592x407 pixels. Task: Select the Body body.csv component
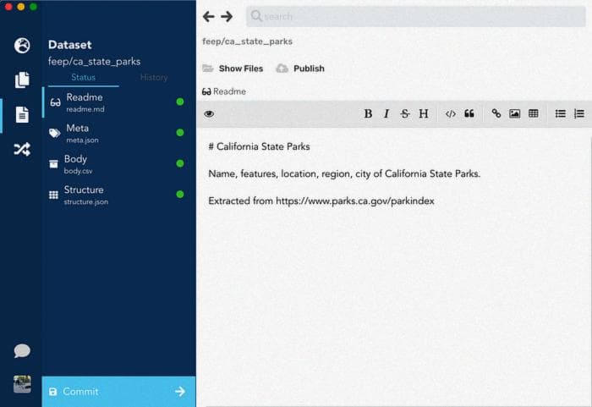[118, 164]
